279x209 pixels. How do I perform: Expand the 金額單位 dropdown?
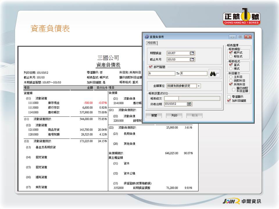click(198, 86)
